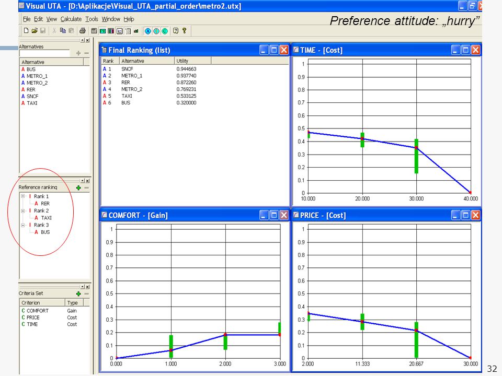This screenshot has width=502, height=376.
Task: Open the Window menu
Action: [111, 19]
